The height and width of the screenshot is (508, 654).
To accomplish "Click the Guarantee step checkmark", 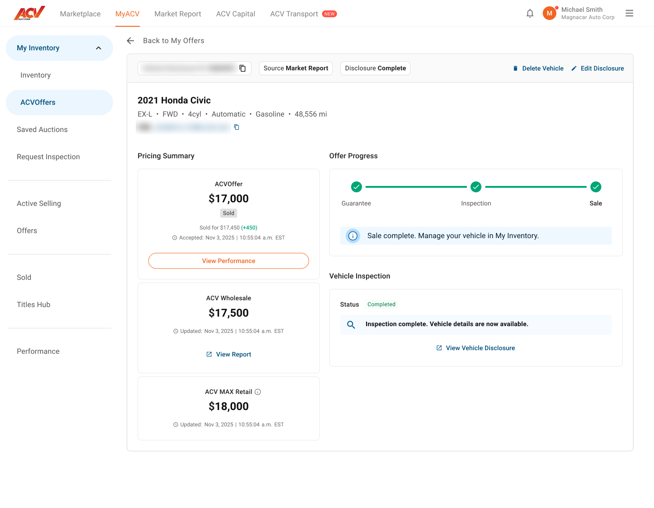I will click(357, 187).
